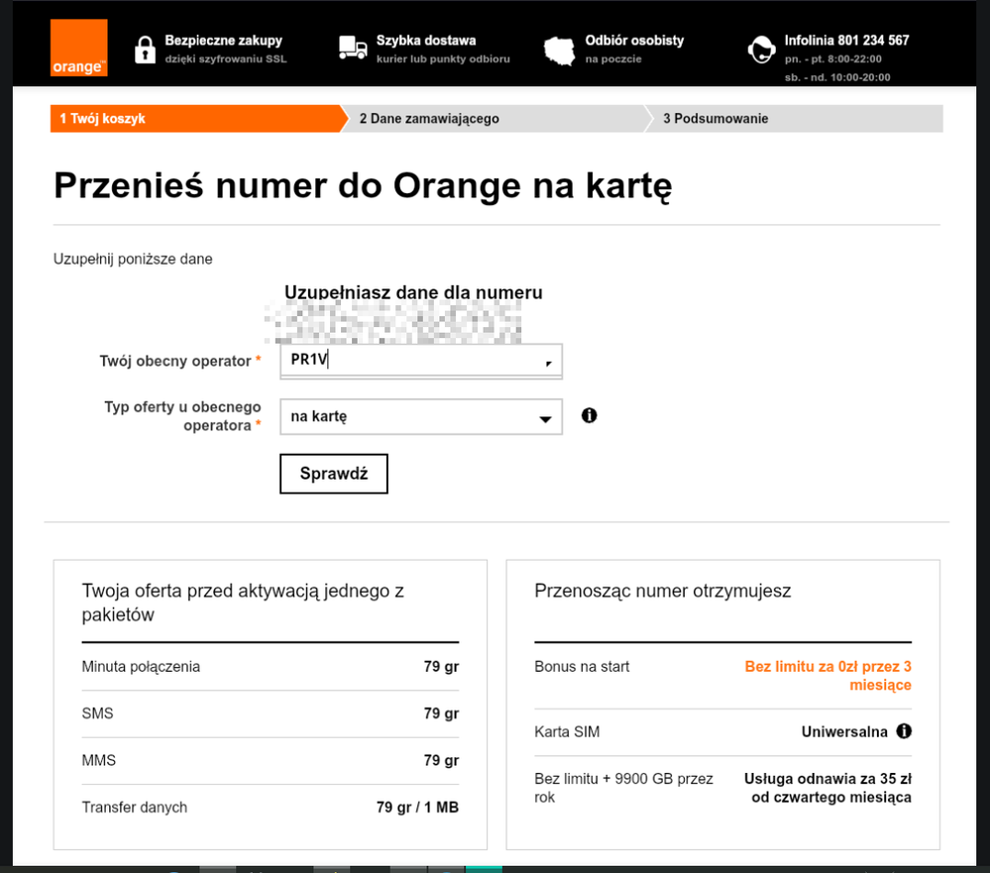This screenshot has width=990, height=873.
Task: Click the headset hotline icon
Action: 761,50
